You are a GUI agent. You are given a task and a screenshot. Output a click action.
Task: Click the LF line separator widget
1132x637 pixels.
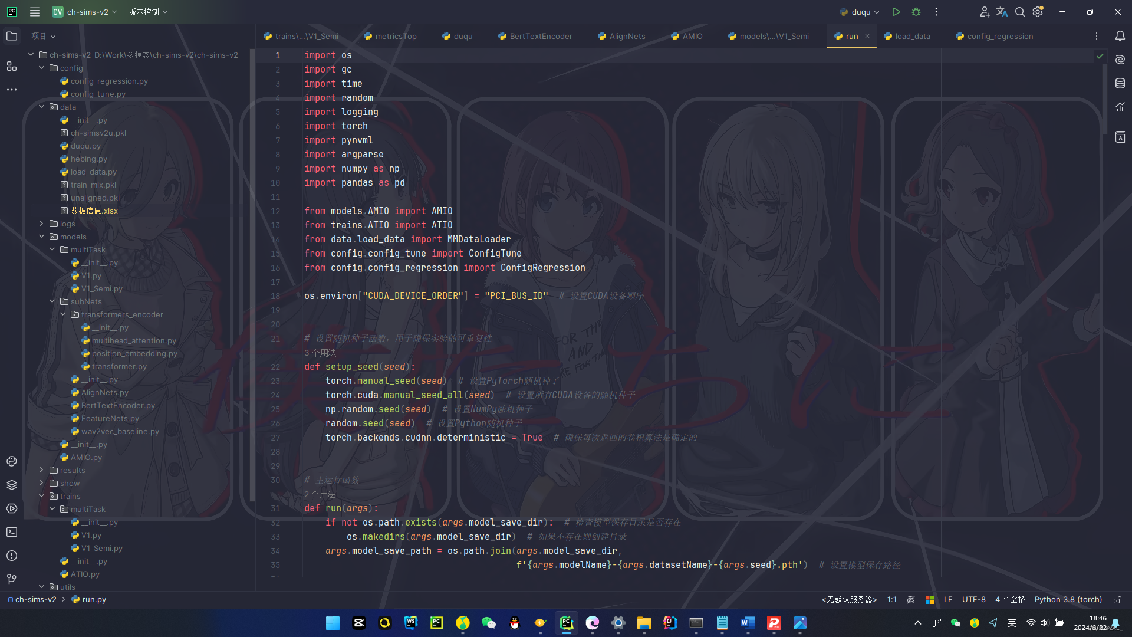948,600
